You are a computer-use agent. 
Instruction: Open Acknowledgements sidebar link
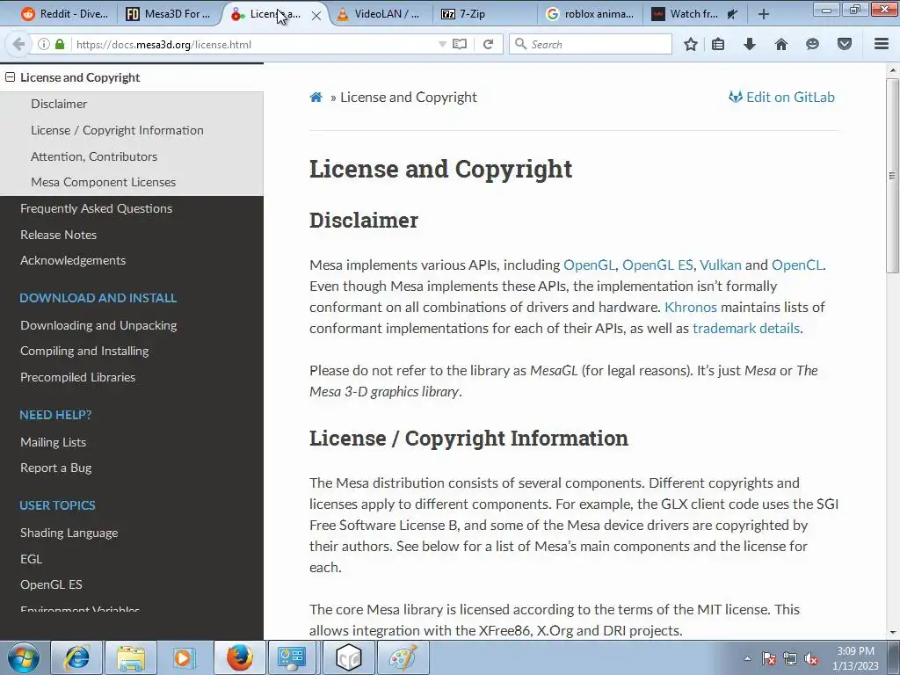[x=73, y=260]
